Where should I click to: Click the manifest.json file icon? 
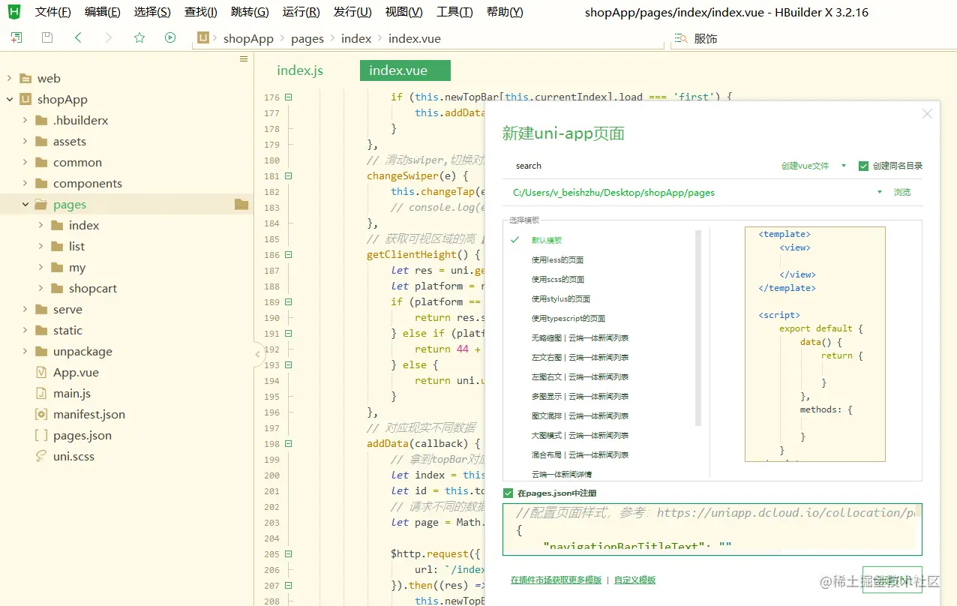click(x=41, y=414)
